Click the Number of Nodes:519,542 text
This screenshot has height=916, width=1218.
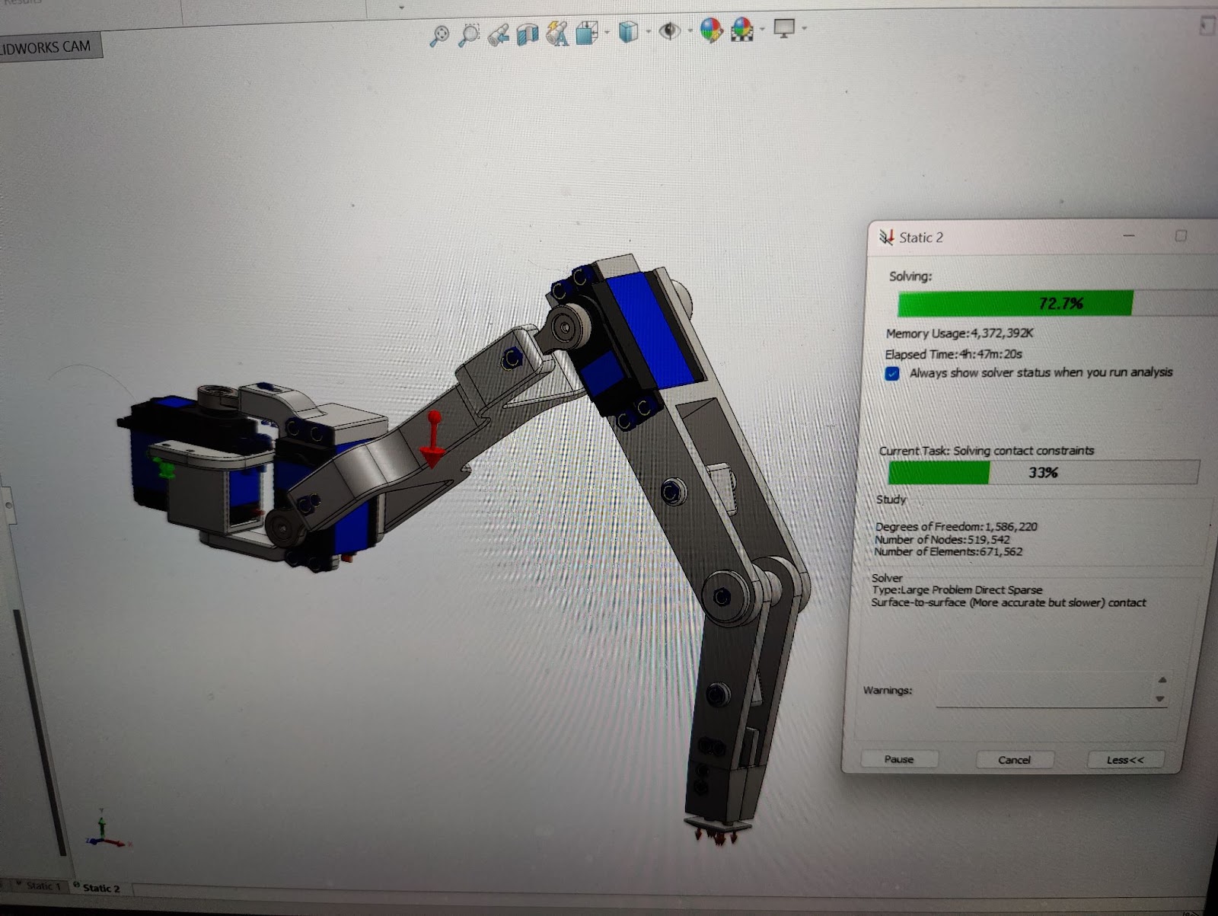point(942,539)
